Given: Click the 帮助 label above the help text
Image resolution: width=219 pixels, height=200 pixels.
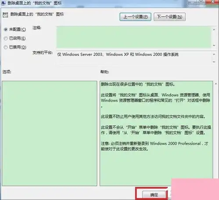Looking at the screenshot, I should 104,72.
